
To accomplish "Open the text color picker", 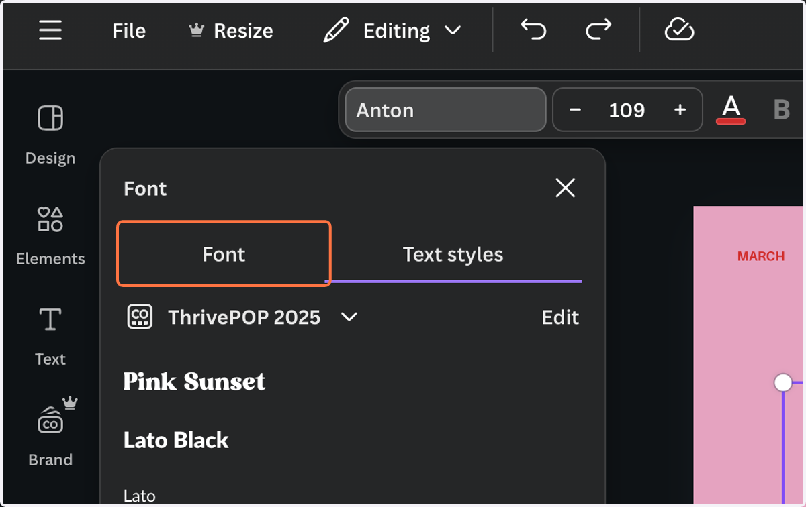I will (731, 109).
